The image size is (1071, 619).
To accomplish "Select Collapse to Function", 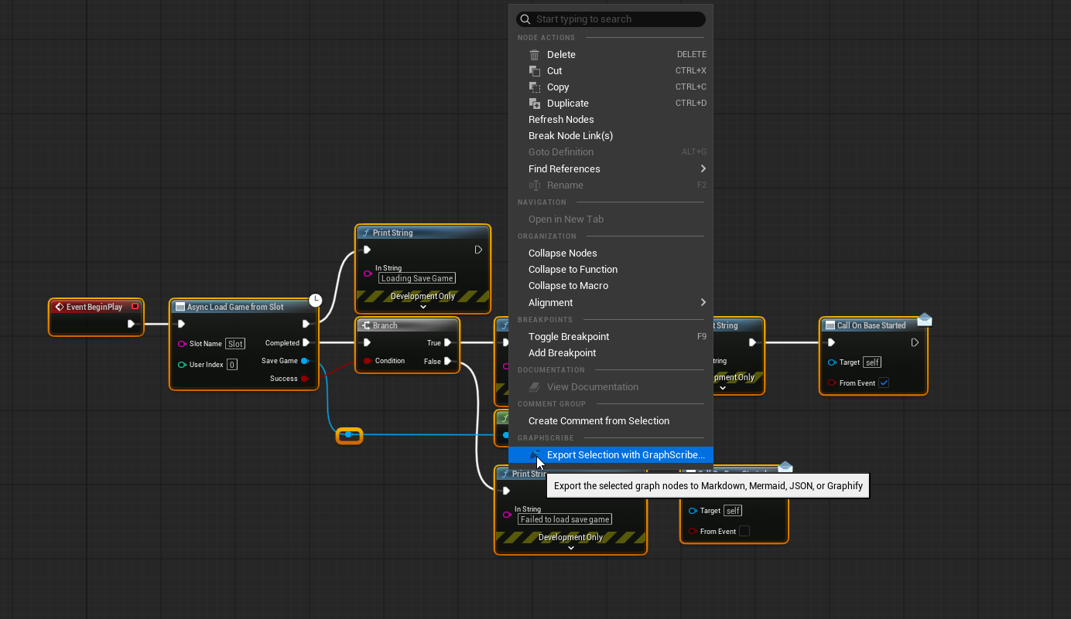I will point(611,270).
